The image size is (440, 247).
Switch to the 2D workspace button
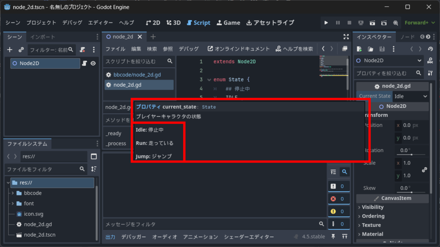pyautogui.click(x=153, y=23)
